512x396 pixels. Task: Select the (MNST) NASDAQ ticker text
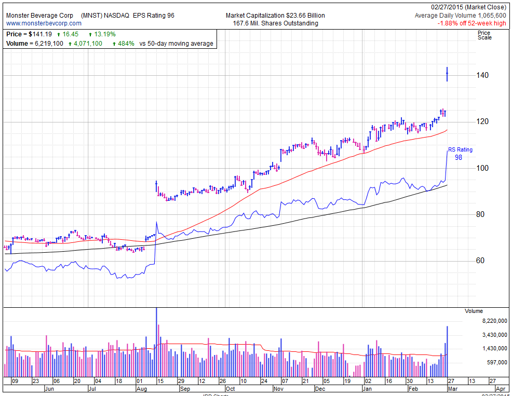point(105,16)
